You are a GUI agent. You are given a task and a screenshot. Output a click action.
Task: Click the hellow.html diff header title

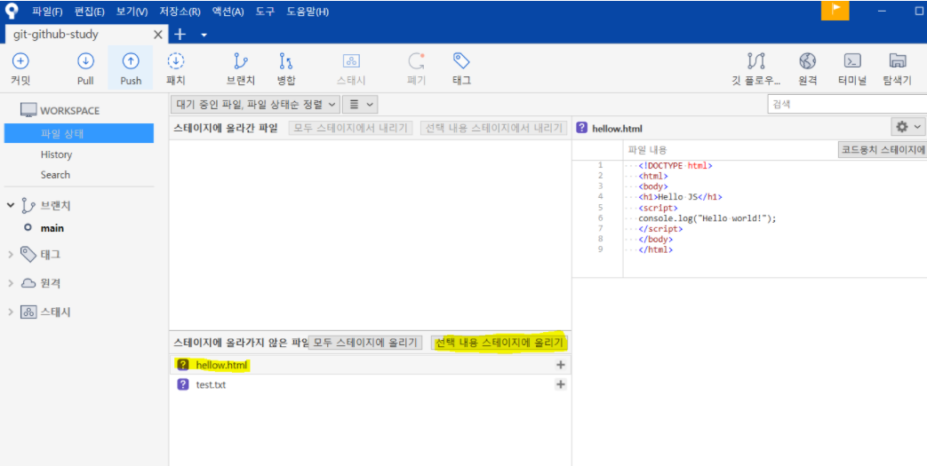tap(617, 128)
